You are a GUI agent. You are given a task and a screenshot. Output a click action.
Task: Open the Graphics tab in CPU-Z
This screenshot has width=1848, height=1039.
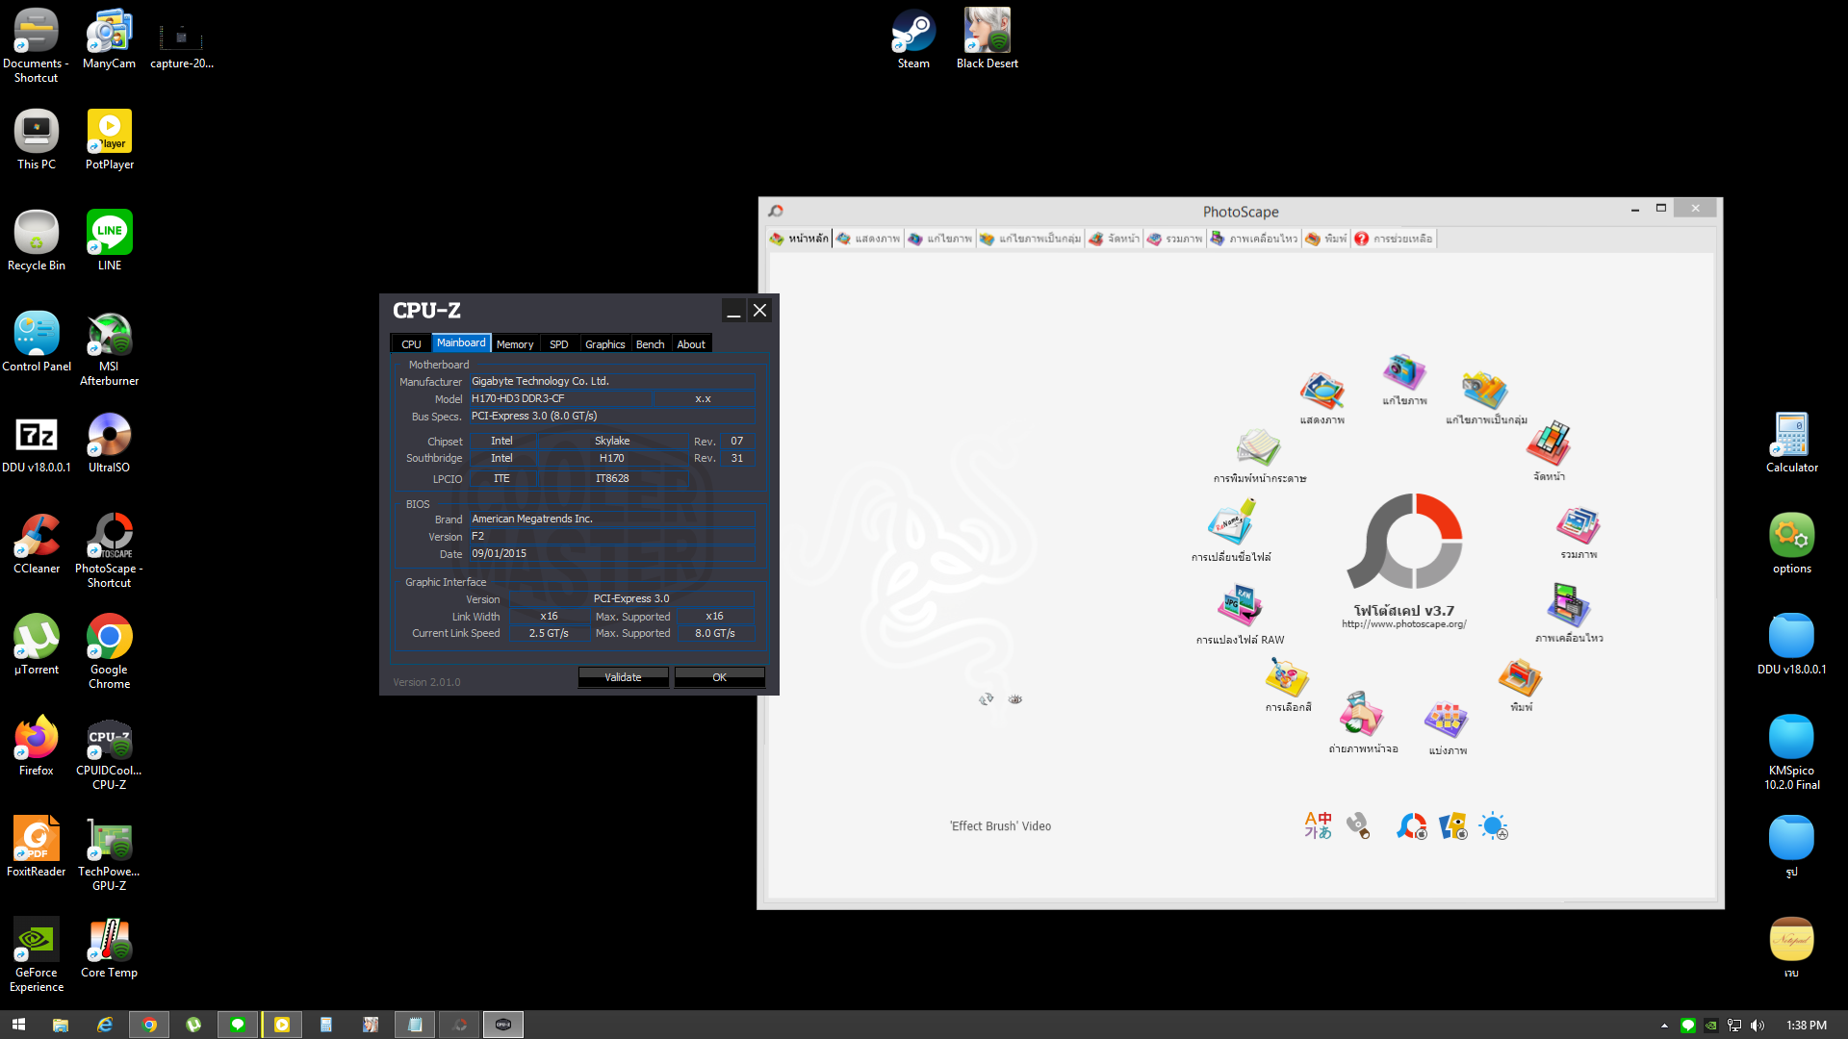(x=604, y=344)
